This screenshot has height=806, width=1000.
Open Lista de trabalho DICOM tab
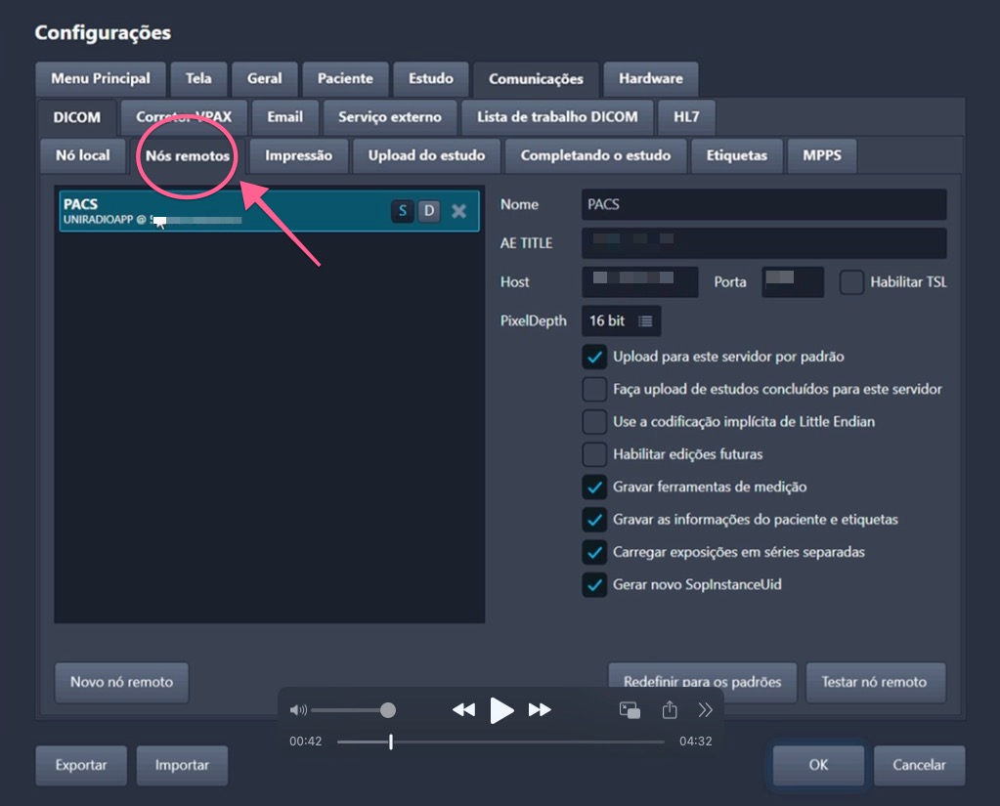pyautogui.click(x=557, y=117)
